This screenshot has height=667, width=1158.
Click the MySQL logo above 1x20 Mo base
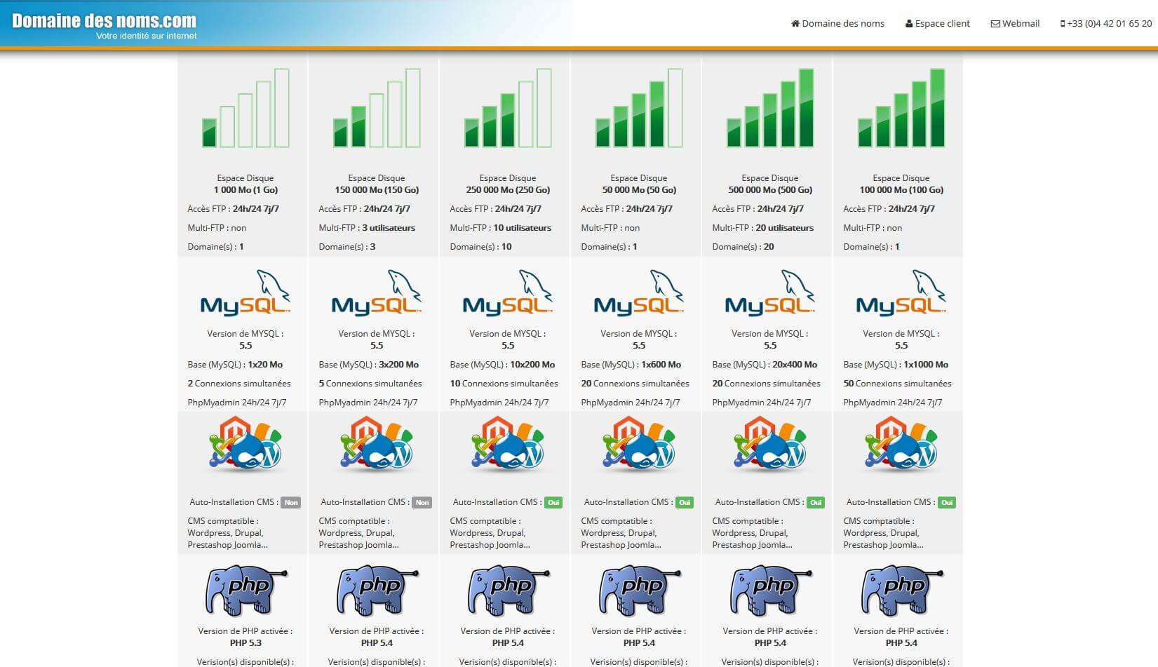[x=245, y=292]
